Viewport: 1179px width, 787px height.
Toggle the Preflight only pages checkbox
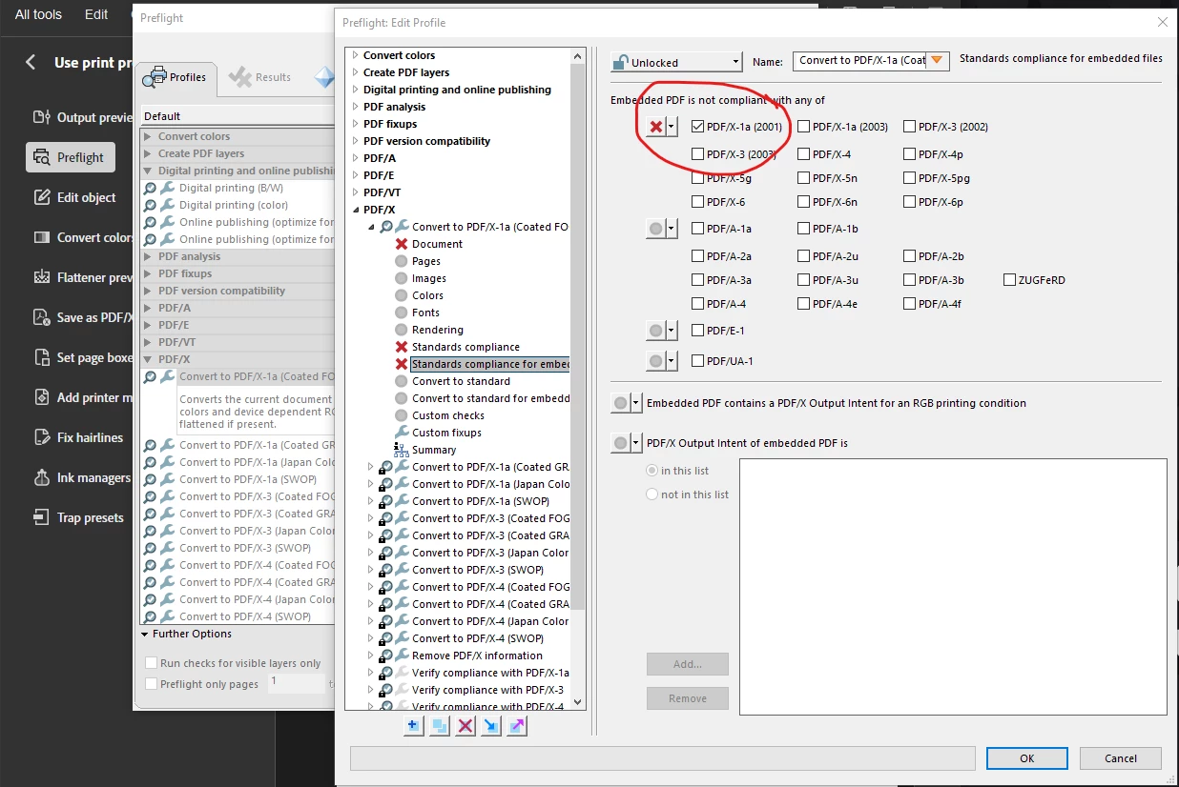click(151, 684)
